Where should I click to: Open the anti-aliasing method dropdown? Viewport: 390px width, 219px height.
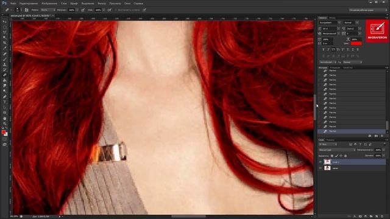352,62
